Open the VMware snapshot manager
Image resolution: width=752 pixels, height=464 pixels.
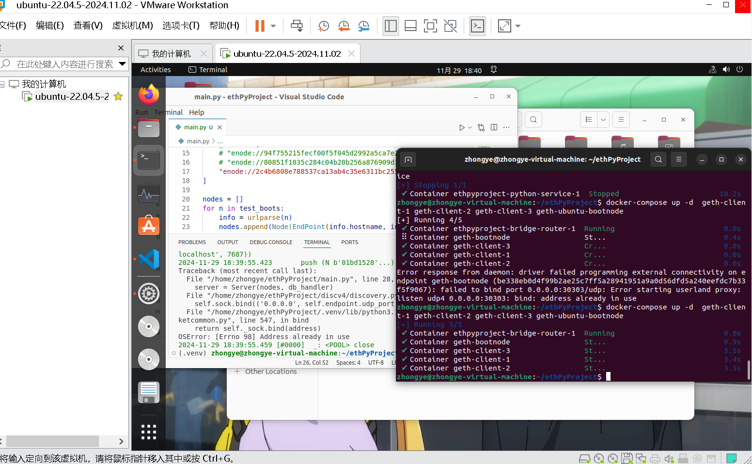(x=363, y=26)
